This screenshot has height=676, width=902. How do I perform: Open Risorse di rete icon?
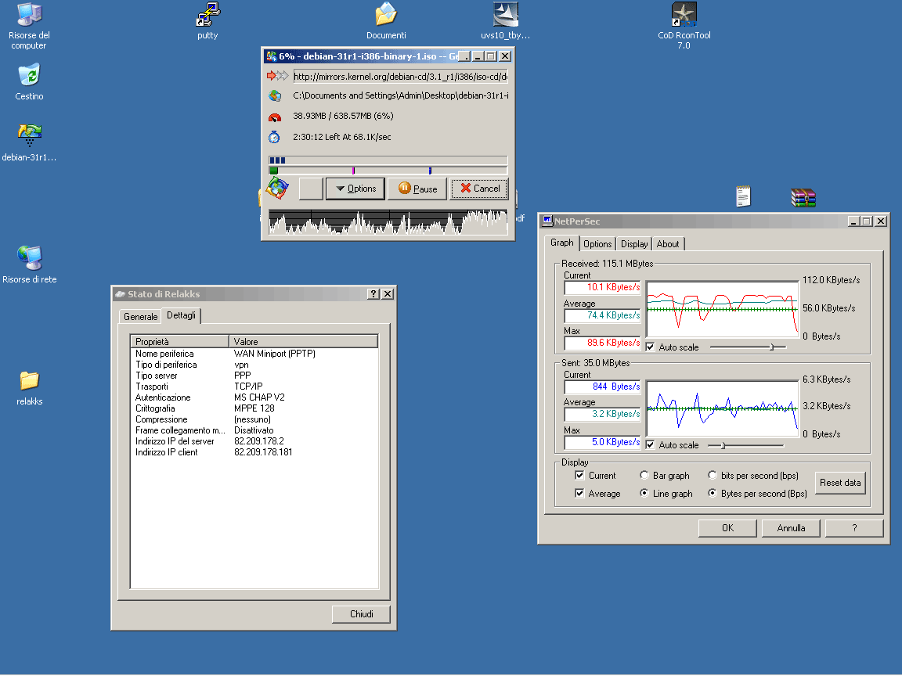tap(29, 258)
